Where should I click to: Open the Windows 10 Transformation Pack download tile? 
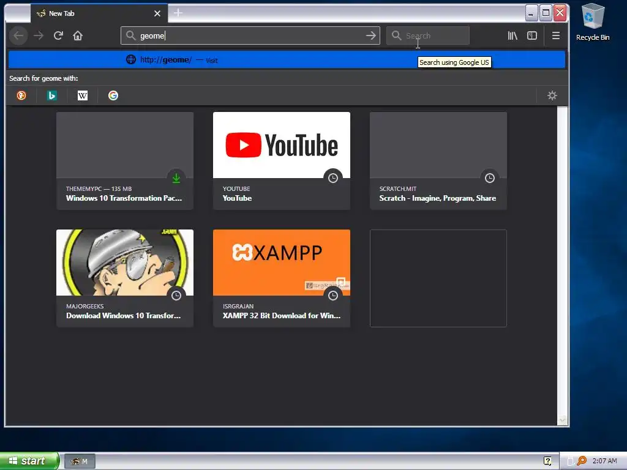125,161
